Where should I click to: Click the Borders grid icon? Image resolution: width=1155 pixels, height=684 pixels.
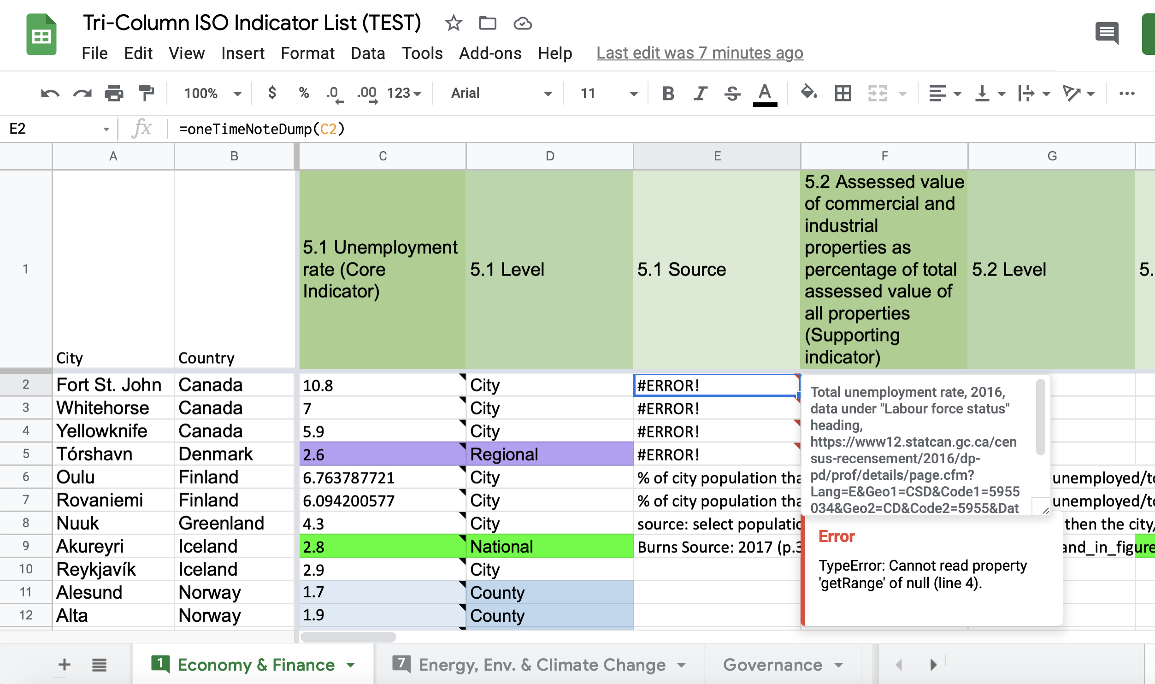tap(843, 94)
